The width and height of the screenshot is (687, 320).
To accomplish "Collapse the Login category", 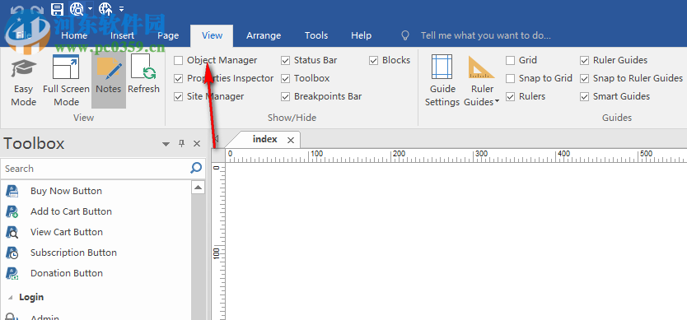I will 10,297.
